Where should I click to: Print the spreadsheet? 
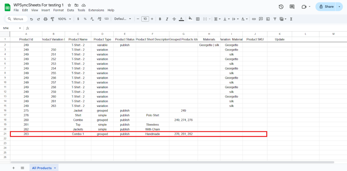[46, 19]
